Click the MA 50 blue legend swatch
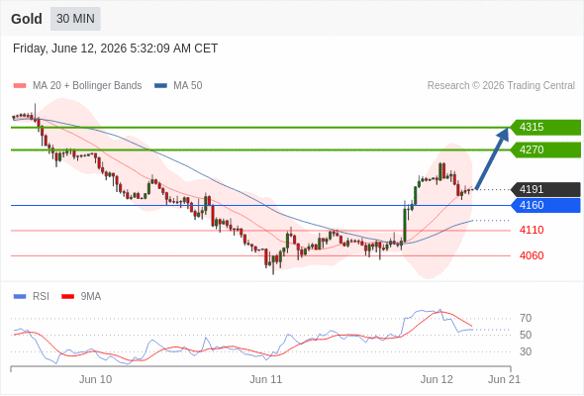The width and height of the screenshot is (584, 396). [x=160, y=86]
